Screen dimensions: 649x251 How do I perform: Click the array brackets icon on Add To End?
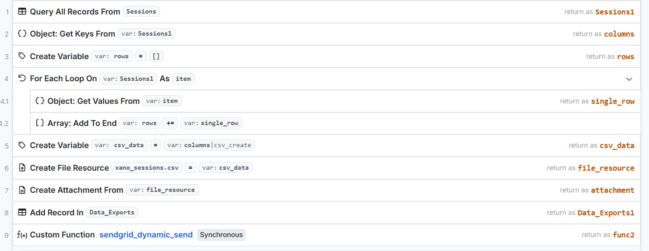point(39,123)
